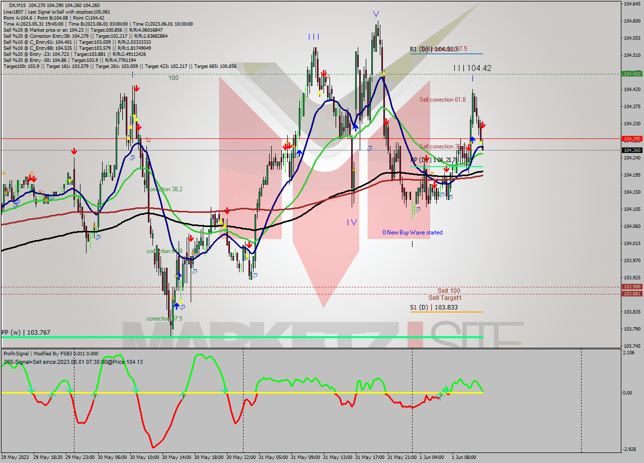This screenshot has width=644, height=463.
Task: Click the 103.881 red level price tag
Action: [x=632, y=294]
